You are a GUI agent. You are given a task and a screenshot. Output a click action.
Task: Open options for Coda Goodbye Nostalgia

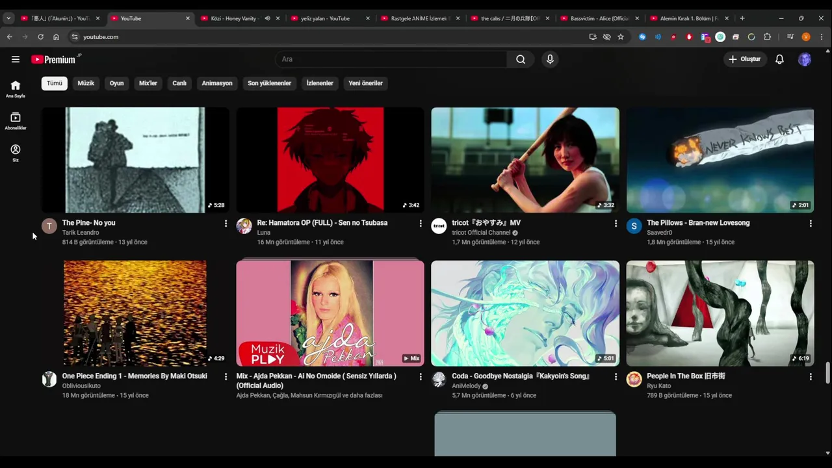pos(616,376)
